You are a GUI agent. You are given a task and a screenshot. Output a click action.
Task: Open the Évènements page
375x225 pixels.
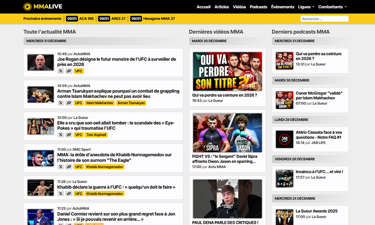click(282, 7)
